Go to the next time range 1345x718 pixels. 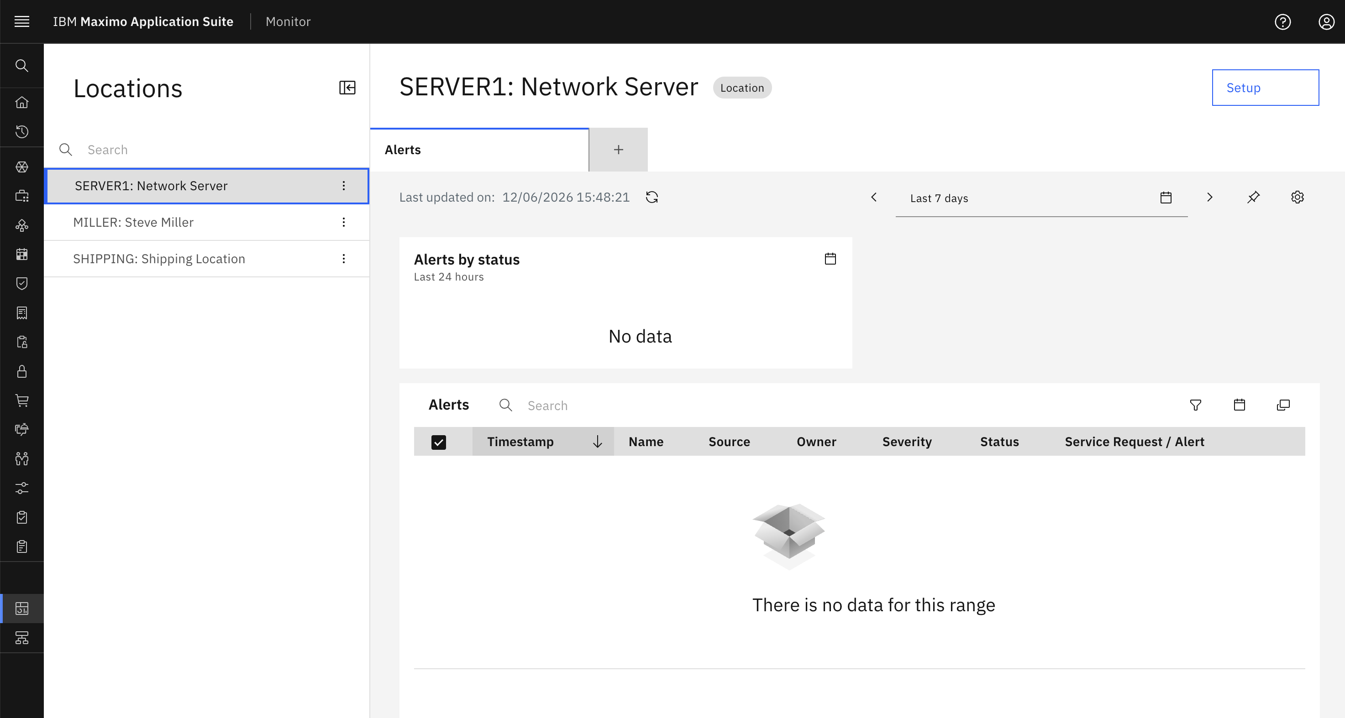(x=1210, y=197)
